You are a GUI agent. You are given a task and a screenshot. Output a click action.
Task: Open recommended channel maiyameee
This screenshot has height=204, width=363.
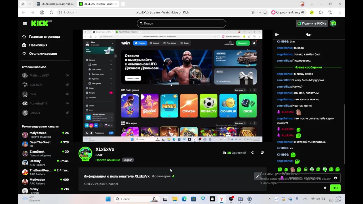click(45, 135)
